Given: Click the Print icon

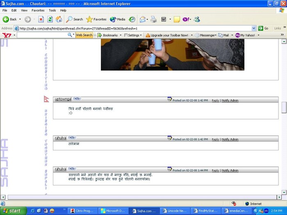Looking at the screenshot, I should click(x=153, y=19).
